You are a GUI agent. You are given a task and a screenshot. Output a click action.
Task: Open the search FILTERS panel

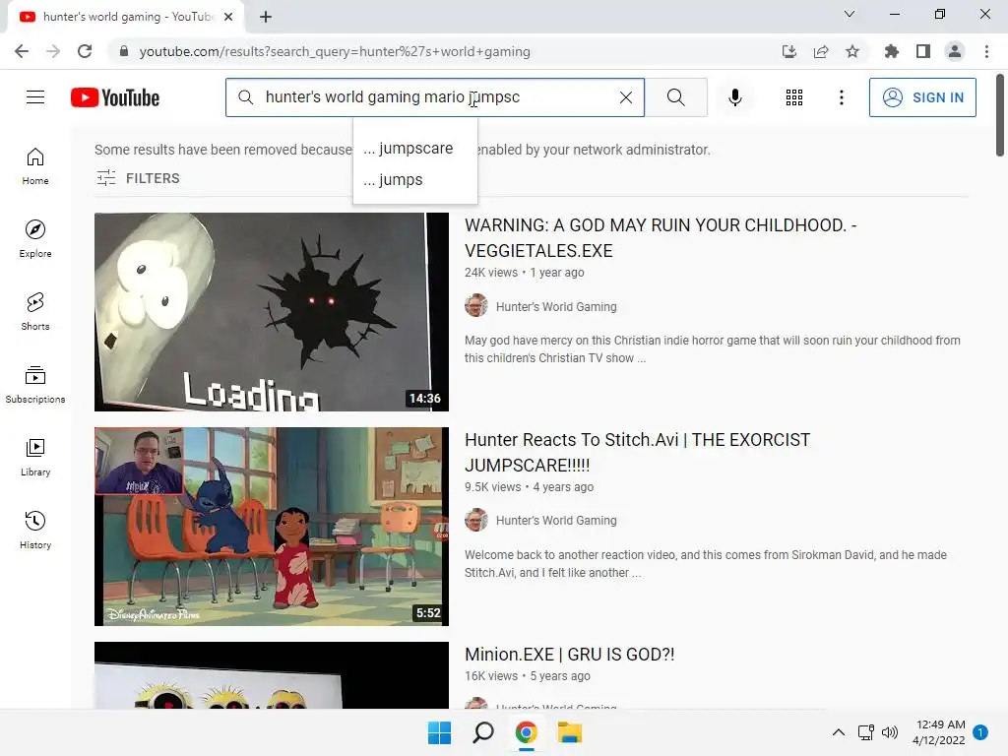[138, 178]
